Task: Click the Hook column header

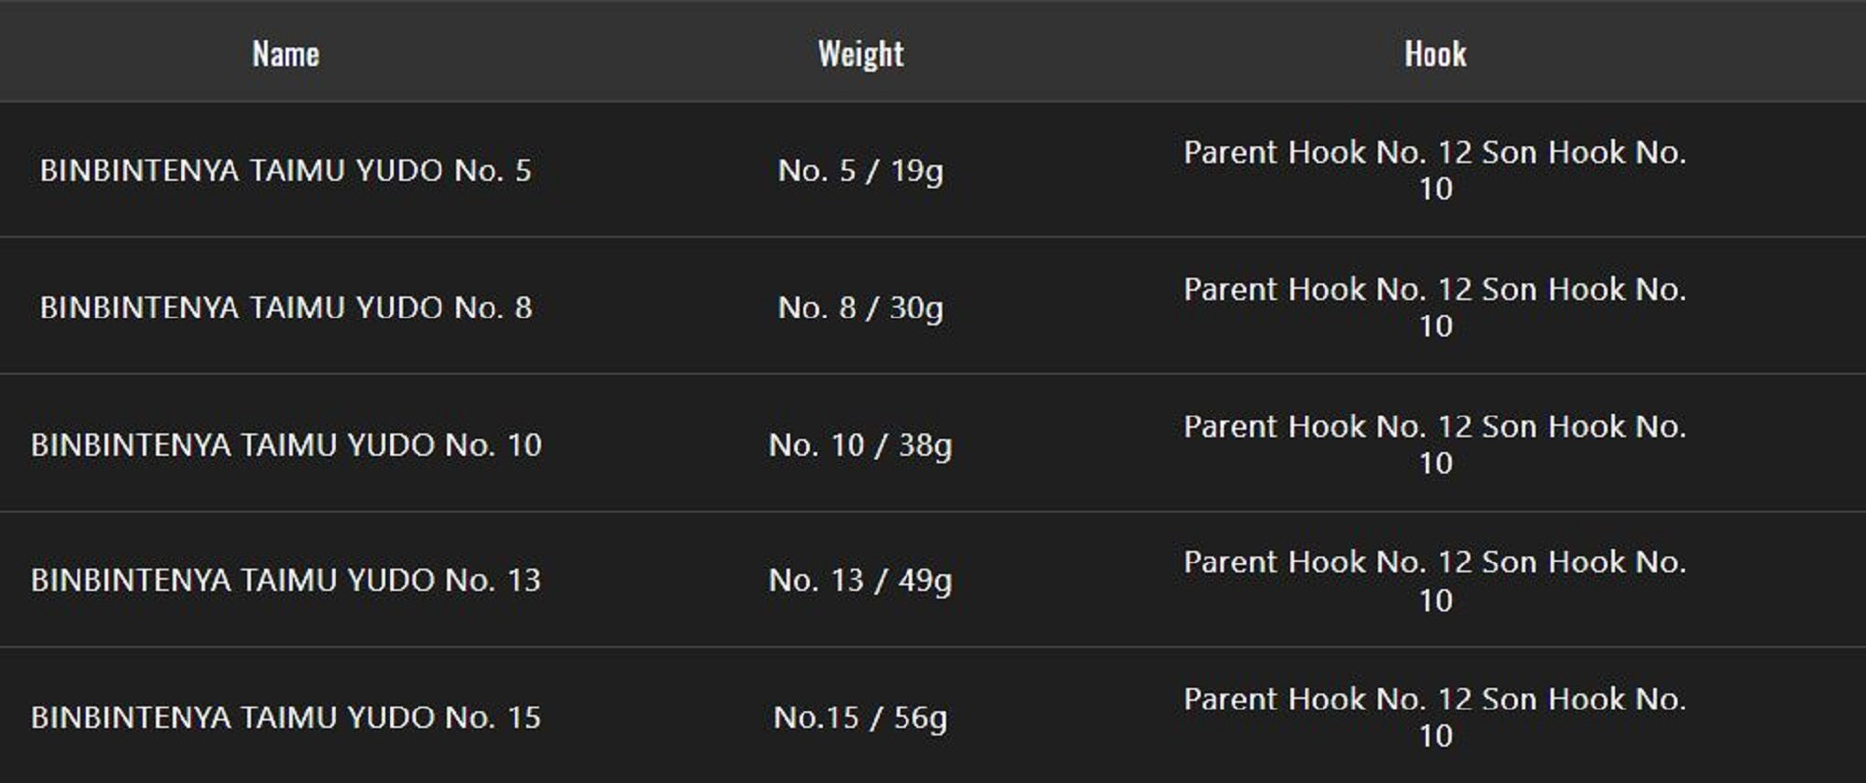Action: pyautogui.click(x=1435, y=54)
